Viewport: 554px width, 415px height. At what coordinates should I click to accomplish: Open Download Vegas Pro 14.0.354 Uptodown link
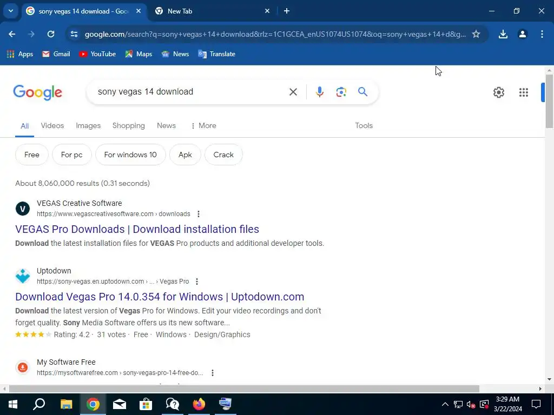(x=160, y=297)
